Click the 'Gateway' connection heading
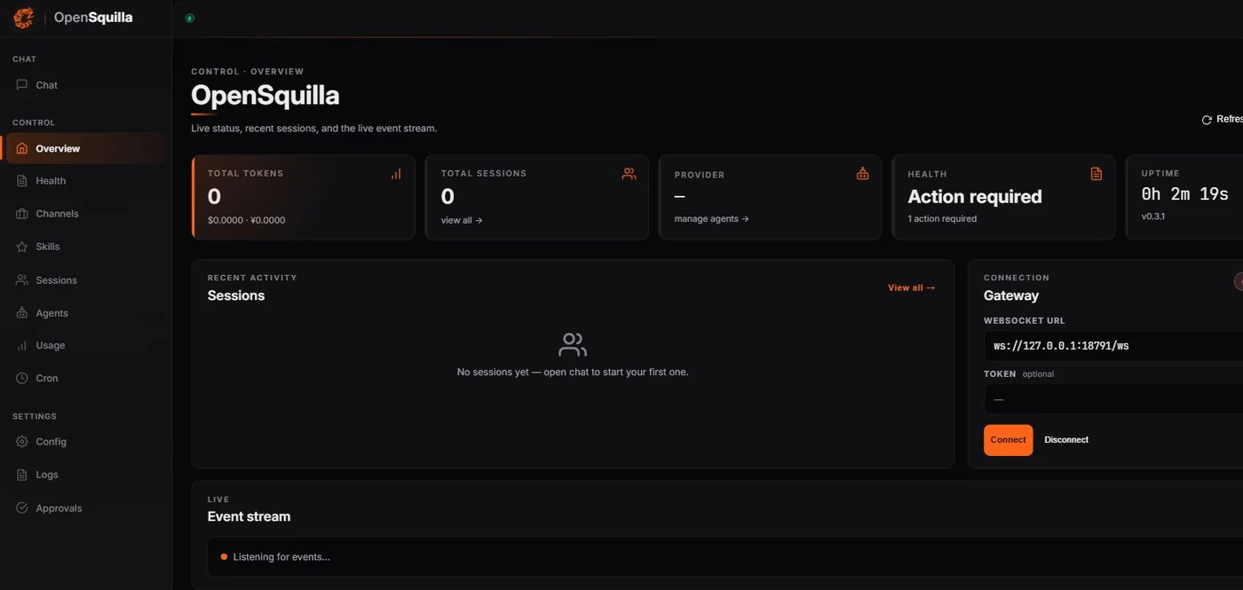Screen dimensions: 1243x590 [x=1011, y=295]
